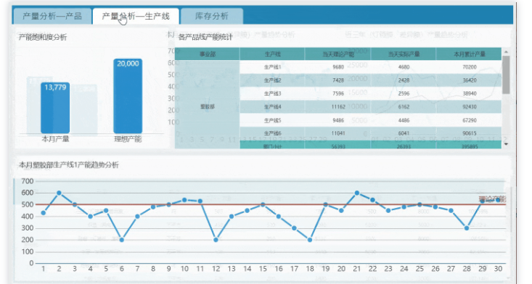Viewport: 532px width, 284px height.
Task: Click the 7596 cell for 生产线3
Action: [338, 93]
